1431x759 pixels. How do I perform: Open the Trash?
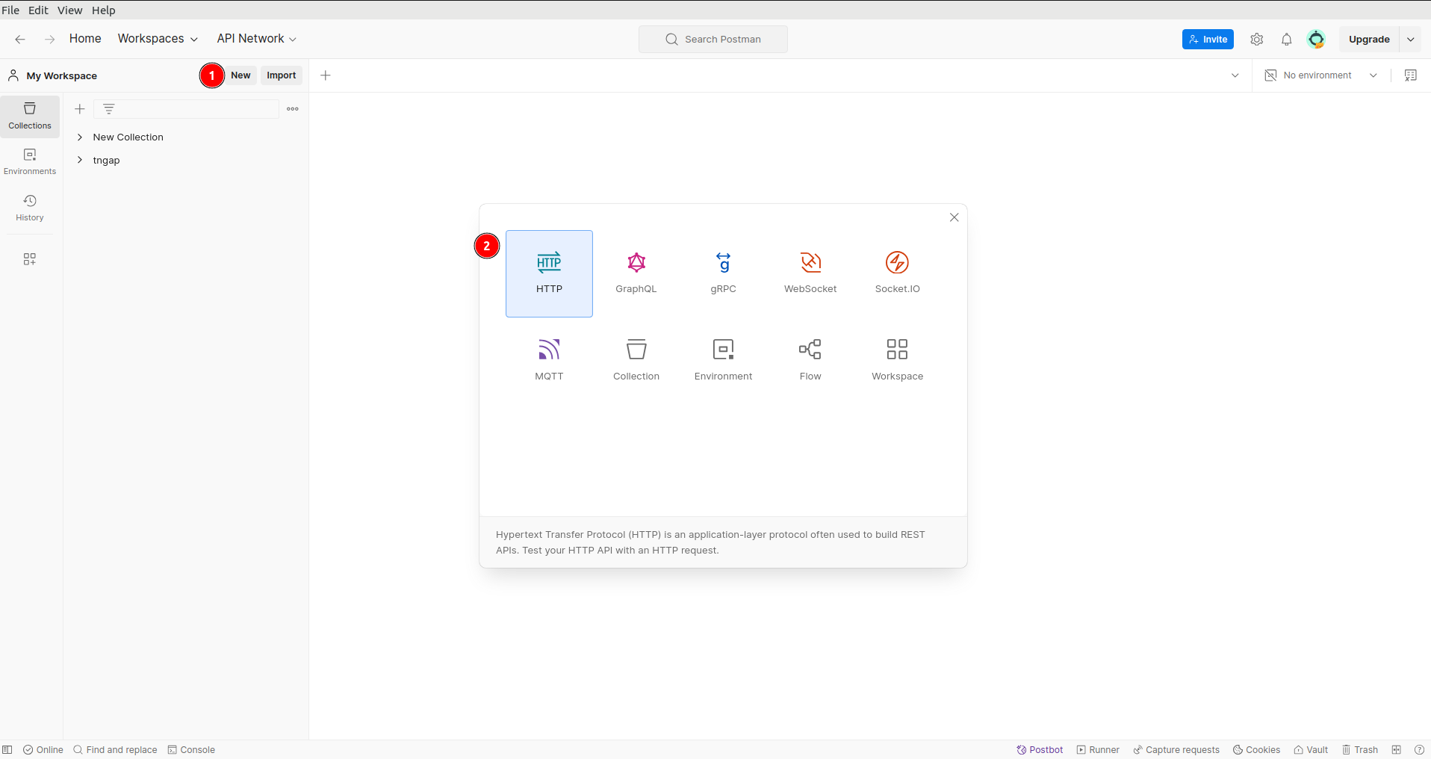(x=1360, y=750)
